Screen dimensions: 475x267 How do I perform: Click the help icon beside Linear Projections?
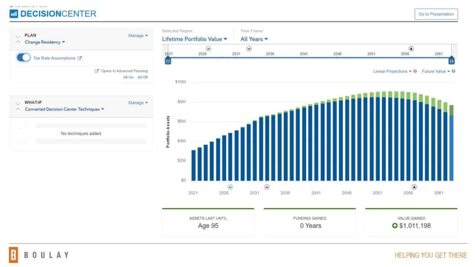[x=415, y=71]
